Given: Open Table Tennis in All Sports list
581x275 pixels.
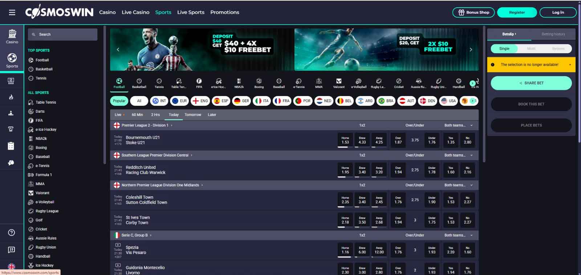Looking at the screenshot, I should click(46, 103).
